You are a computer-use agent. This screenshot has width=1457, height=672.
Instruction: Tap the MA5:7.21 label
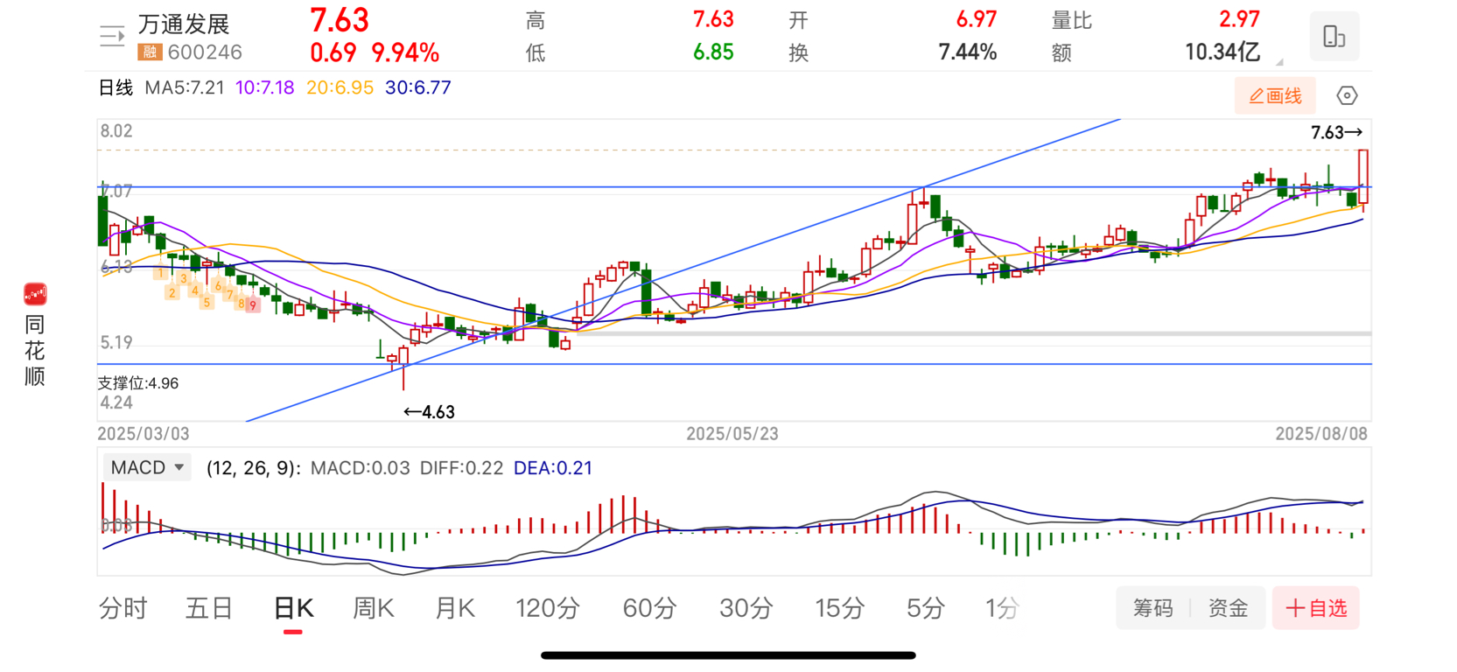click(185, 87)
